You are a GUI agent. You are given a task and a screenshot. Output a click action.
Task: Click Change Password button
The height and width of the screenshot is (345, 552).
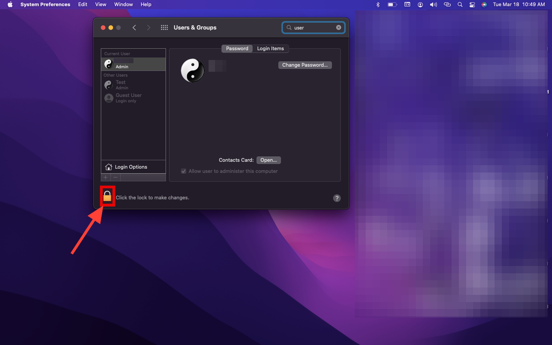point(305,65)
